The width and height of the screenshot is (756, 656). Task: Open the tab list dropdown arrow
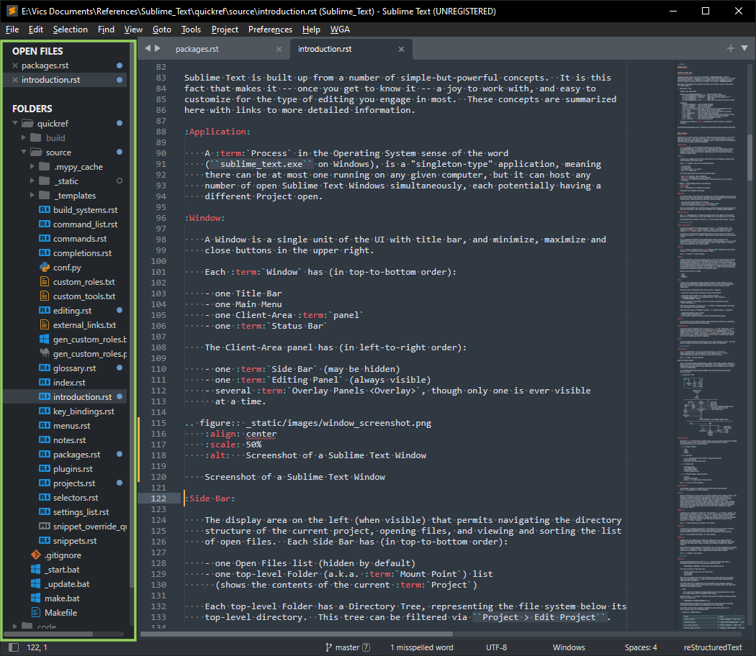[744, 48]
